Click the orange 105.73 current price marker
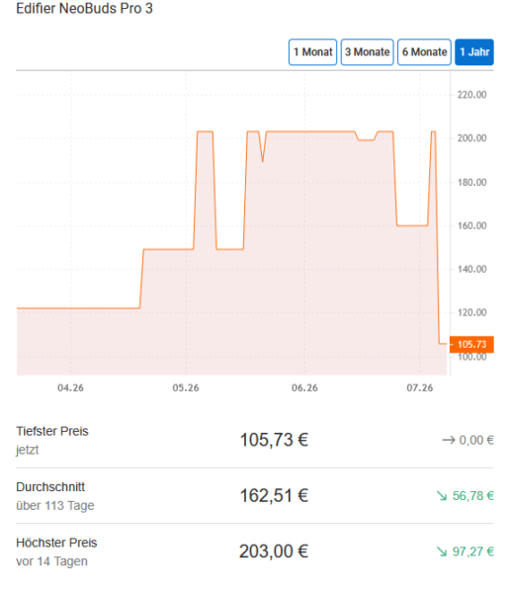The image size is (508, 593). (471, 344)
